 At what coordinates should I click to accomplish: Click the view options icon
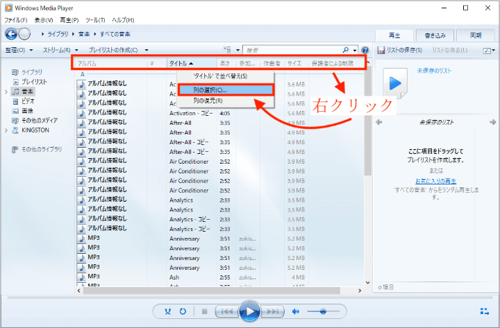click(x=227, y=50)
